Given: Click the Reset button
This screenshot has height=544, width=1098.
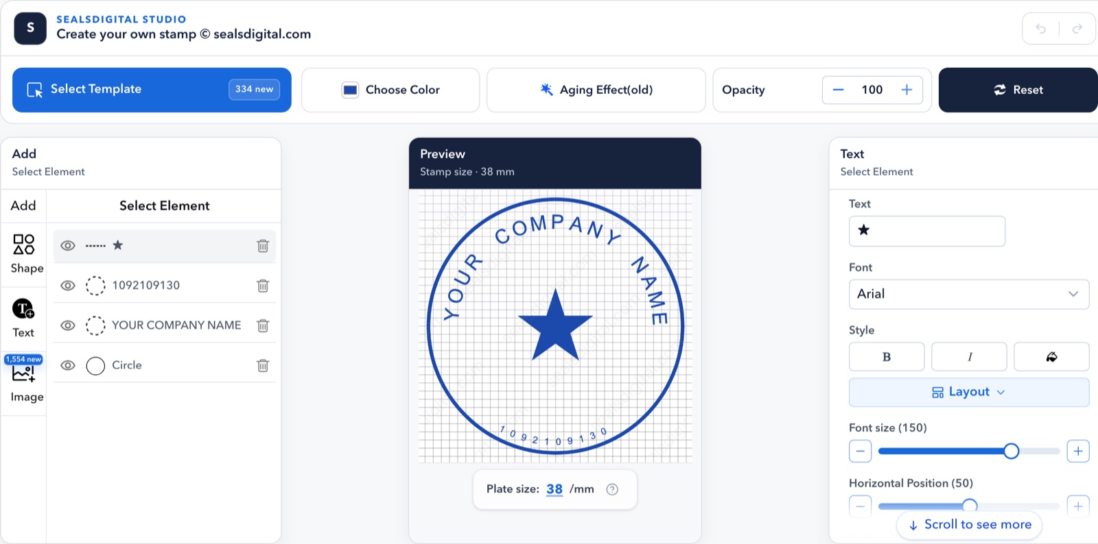Looking at the screenshot, I should (x=1018, y=90).
